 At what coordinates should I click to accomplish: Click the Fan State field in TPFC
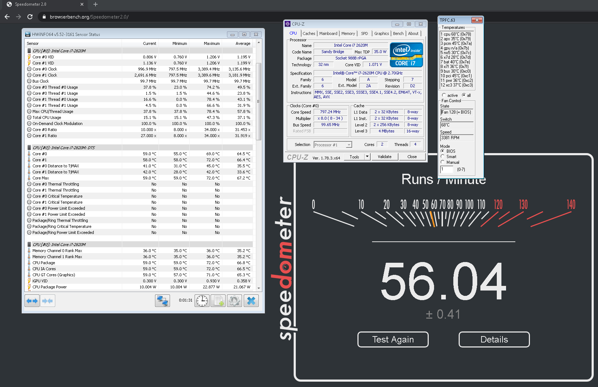click(x=457, y=112)
